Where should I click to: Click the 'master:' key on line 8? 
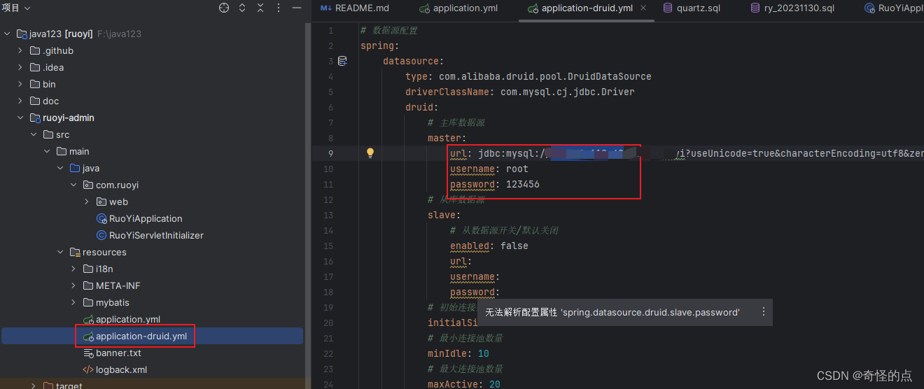click(447, 138)
